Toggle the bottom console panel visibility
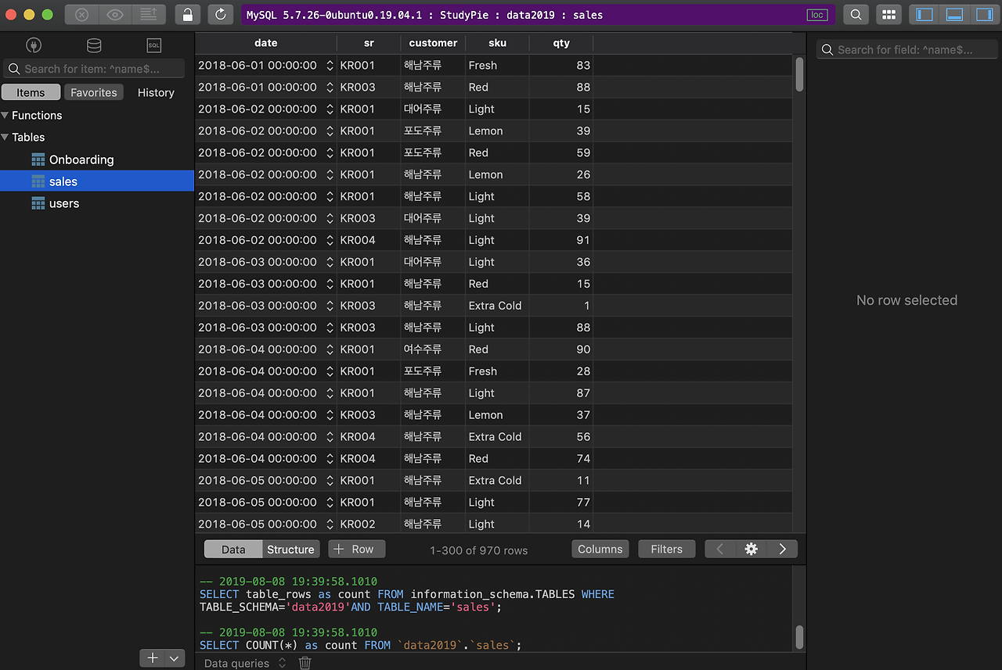This screenshot has height=670, width=1002. 954,15
